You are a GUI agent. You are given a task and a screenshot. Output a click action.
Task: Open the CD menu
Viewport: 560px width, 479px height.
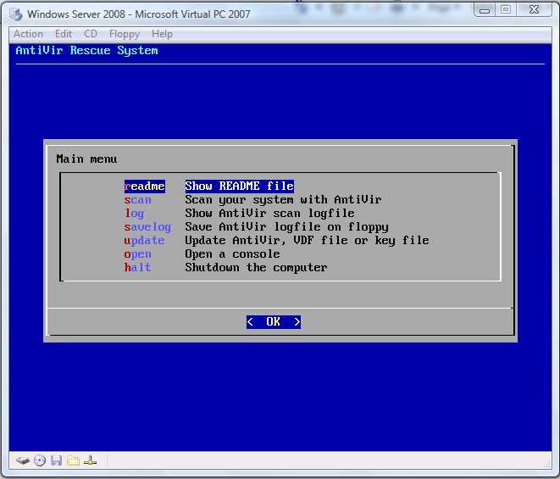pyautogui.click(x=91, y=34)
